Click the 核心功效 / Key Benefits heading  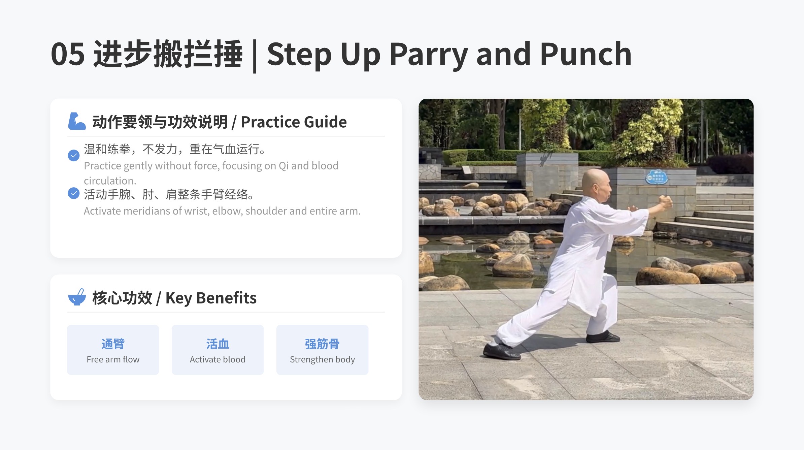tap(174, 298)
